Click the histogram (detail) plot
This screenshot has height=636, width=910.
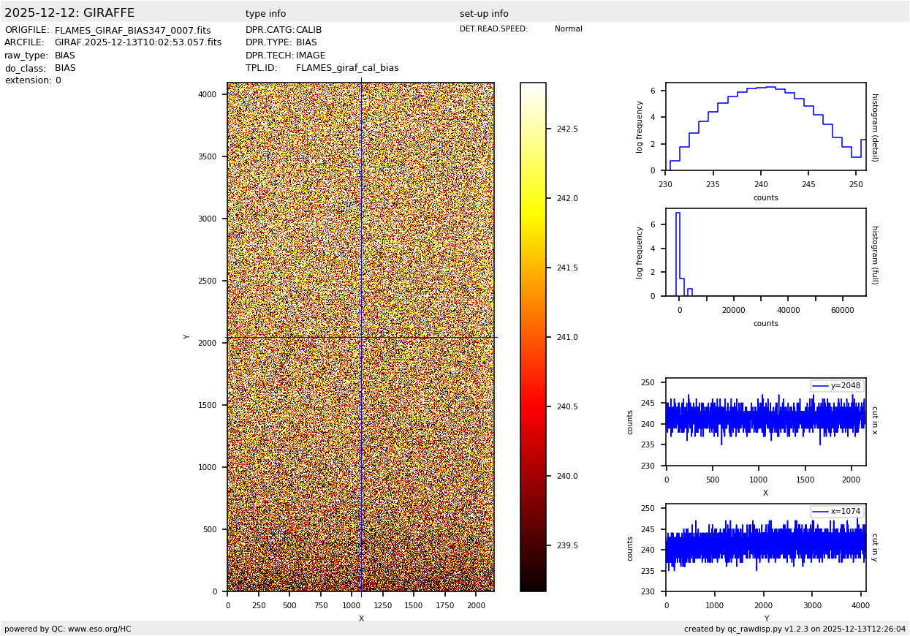(x=765, y=126)
